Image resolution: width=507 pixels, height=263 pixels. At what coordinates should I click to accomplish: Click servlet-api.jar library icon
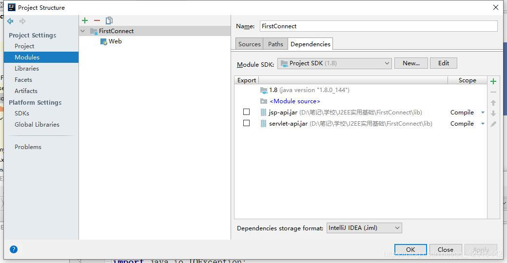click(264, 123)
